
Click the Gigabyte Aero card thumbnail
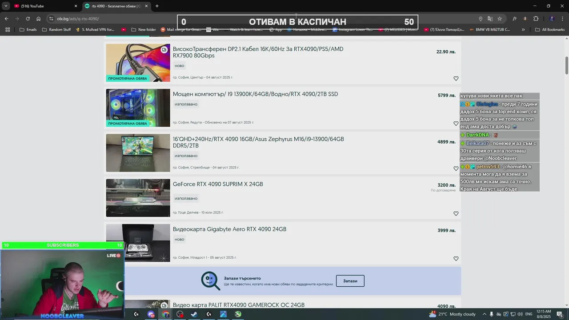[138, 243]
